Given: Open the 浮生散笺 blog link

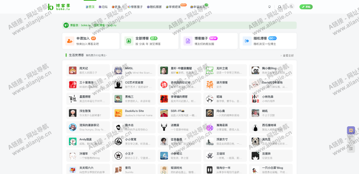Looking at the screenshot, I should 85,111.
